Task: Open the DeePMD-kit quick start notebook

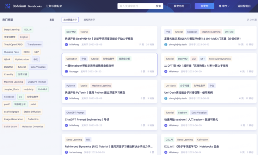Action: 99,39
